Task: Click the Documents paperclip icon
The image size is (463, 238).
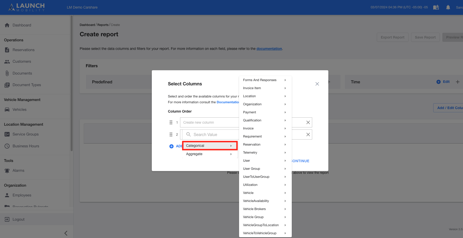Action: point(7,73)
